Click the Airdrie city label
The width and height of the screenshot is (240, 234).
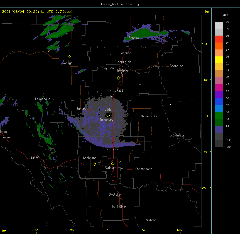click(112, 149)
